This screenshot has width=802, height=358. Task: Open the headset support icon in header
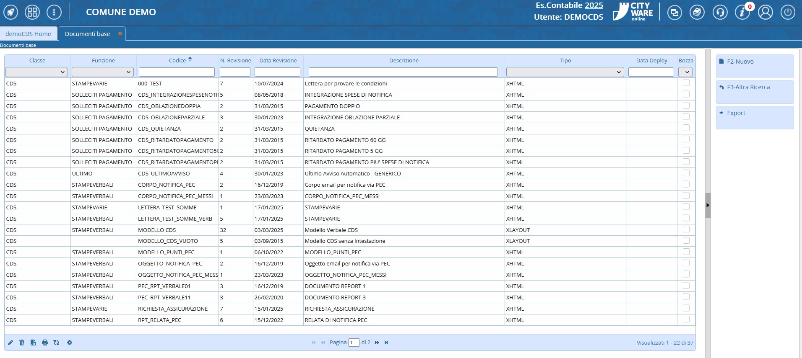point(720,12)
